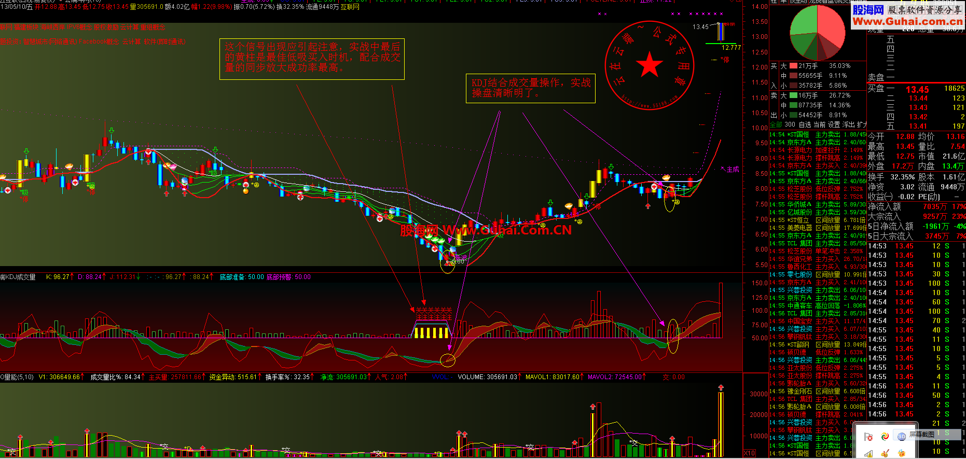Click the 股权激励 concept tag
The image size is (966, 459).
pyautogui.click(x=106, y=27)
